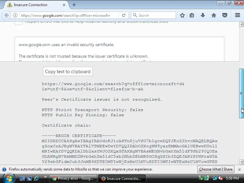The width and height of the screenshot is (244, 183).
Task: Bookmark this page with the star icon
Action: (182, 15)
